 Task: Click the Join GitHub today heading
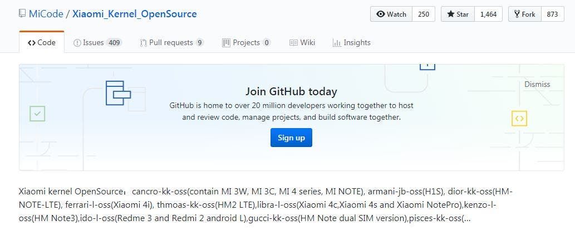tap(291, 91)
